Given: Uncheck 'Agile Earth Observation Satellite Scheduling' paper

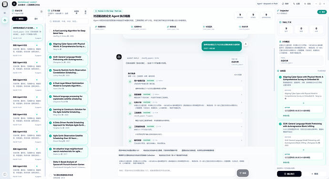Looking at the screenshot, I should pyautogui.click(x=51, y=136).
